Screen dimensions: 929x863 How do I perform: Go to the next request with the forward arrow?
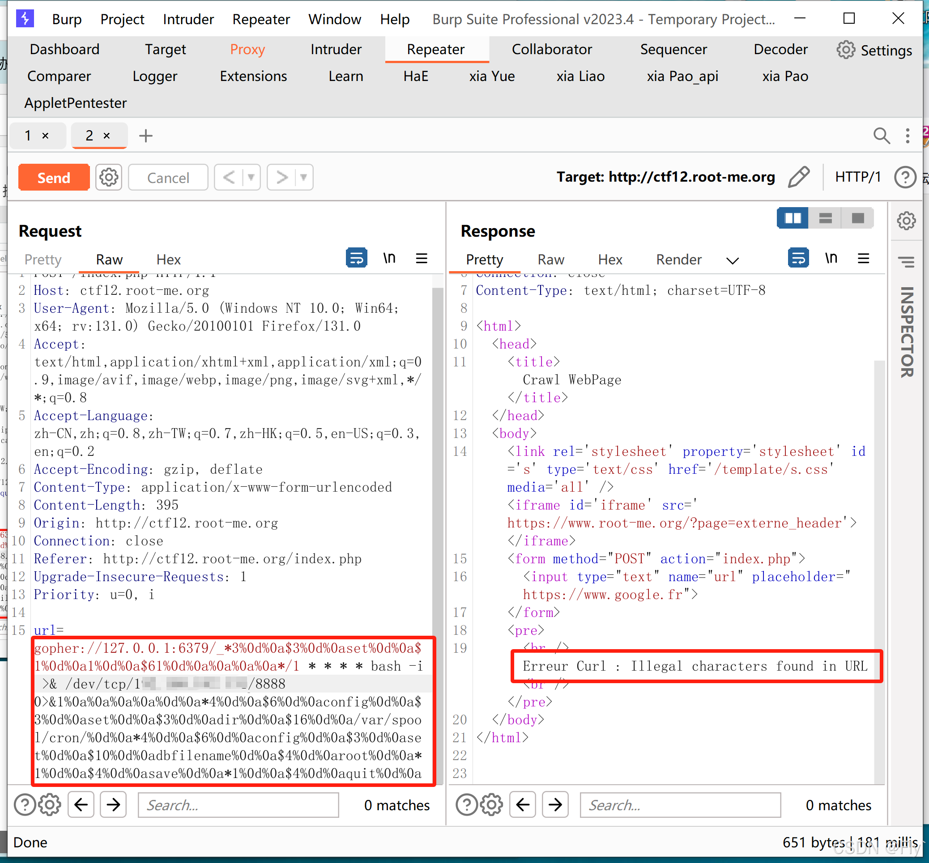(281, 178)
